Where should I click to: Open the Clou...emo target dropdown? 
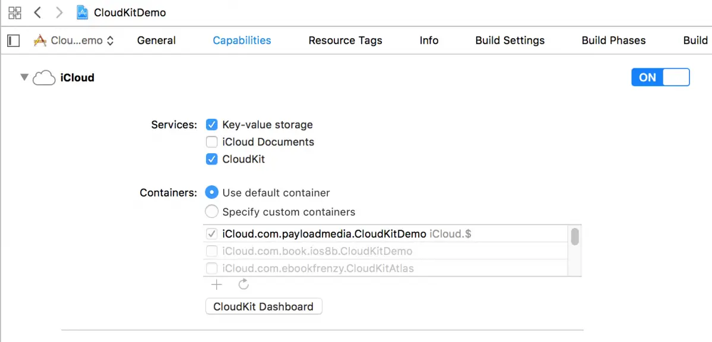click(x=74, y=40)
